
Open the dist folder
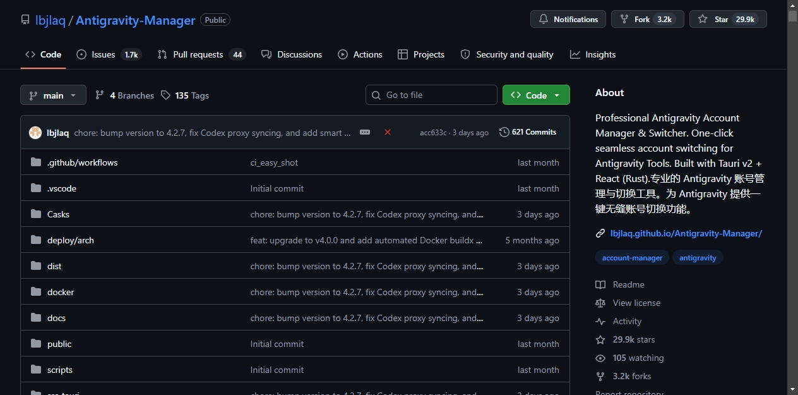(x=54, y=266)
